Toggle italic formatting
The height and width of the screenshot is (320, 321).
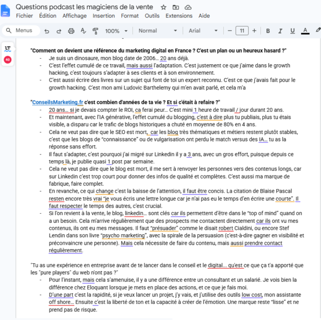tap(280, 31)
